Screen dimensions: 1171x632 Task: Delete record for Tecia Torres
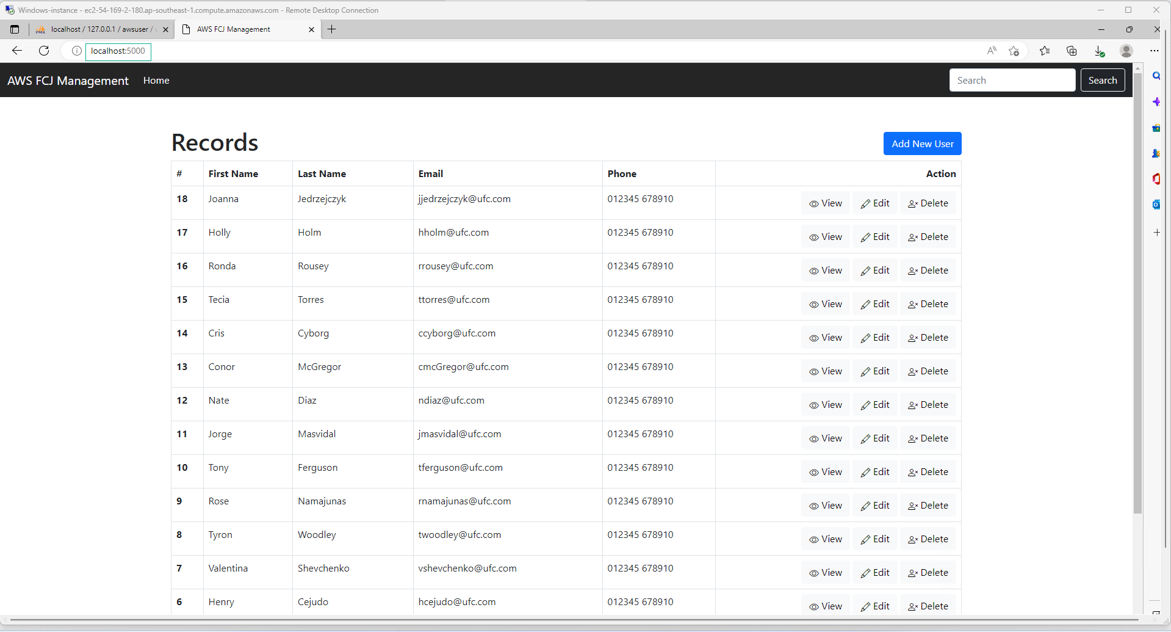tap(928, 304)
